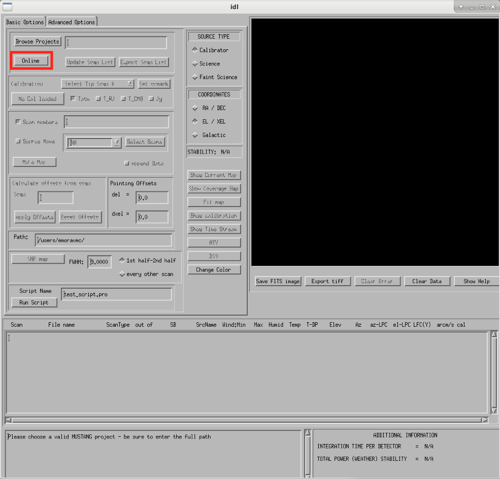This screenshot has width=500, height=479.
Task: Click Update Scan List button
Action: coord(90,62)
